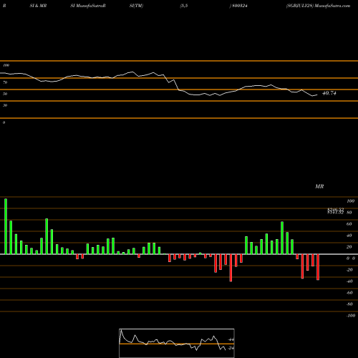Click the last red bar at right end
This screenshot has width=358, height=358.
(x=318, y=267)
